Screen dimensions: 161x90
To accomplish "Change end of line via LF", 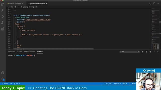I will pyautogui.click(x=130, y=84).
